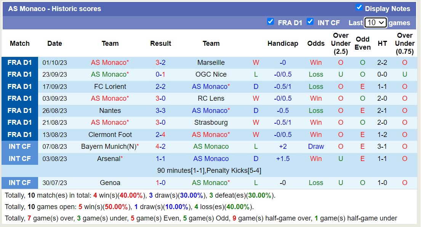Uncheck the INT CF league filter

coord(310,22)
